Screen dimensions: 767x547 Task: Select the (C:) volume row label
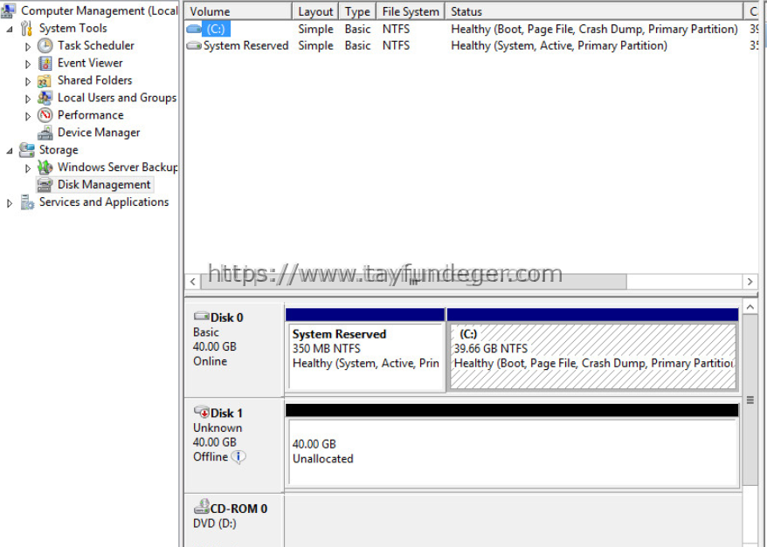click(x=216, y=29)
